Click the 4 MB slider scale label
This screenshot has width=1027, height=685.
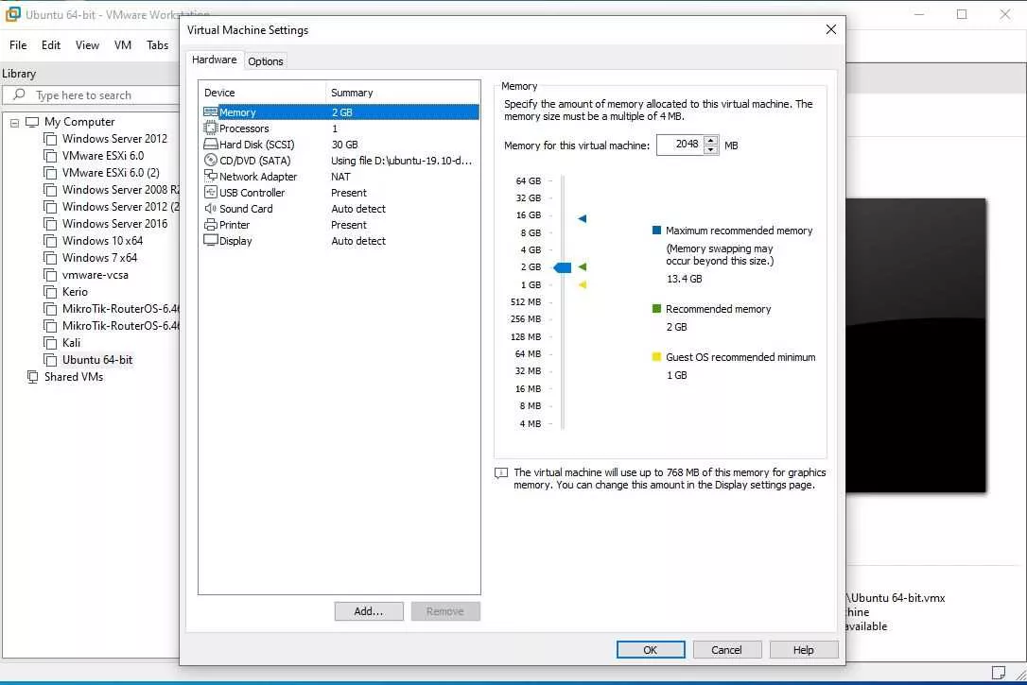pyautogui.click(x=531, y=423)
